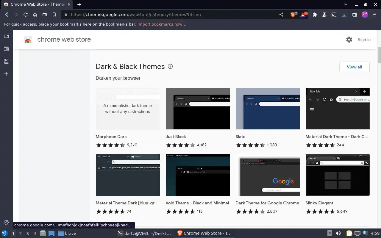Open the Brave main hamburger menu
Screen dimensions: 381x238
374,14
